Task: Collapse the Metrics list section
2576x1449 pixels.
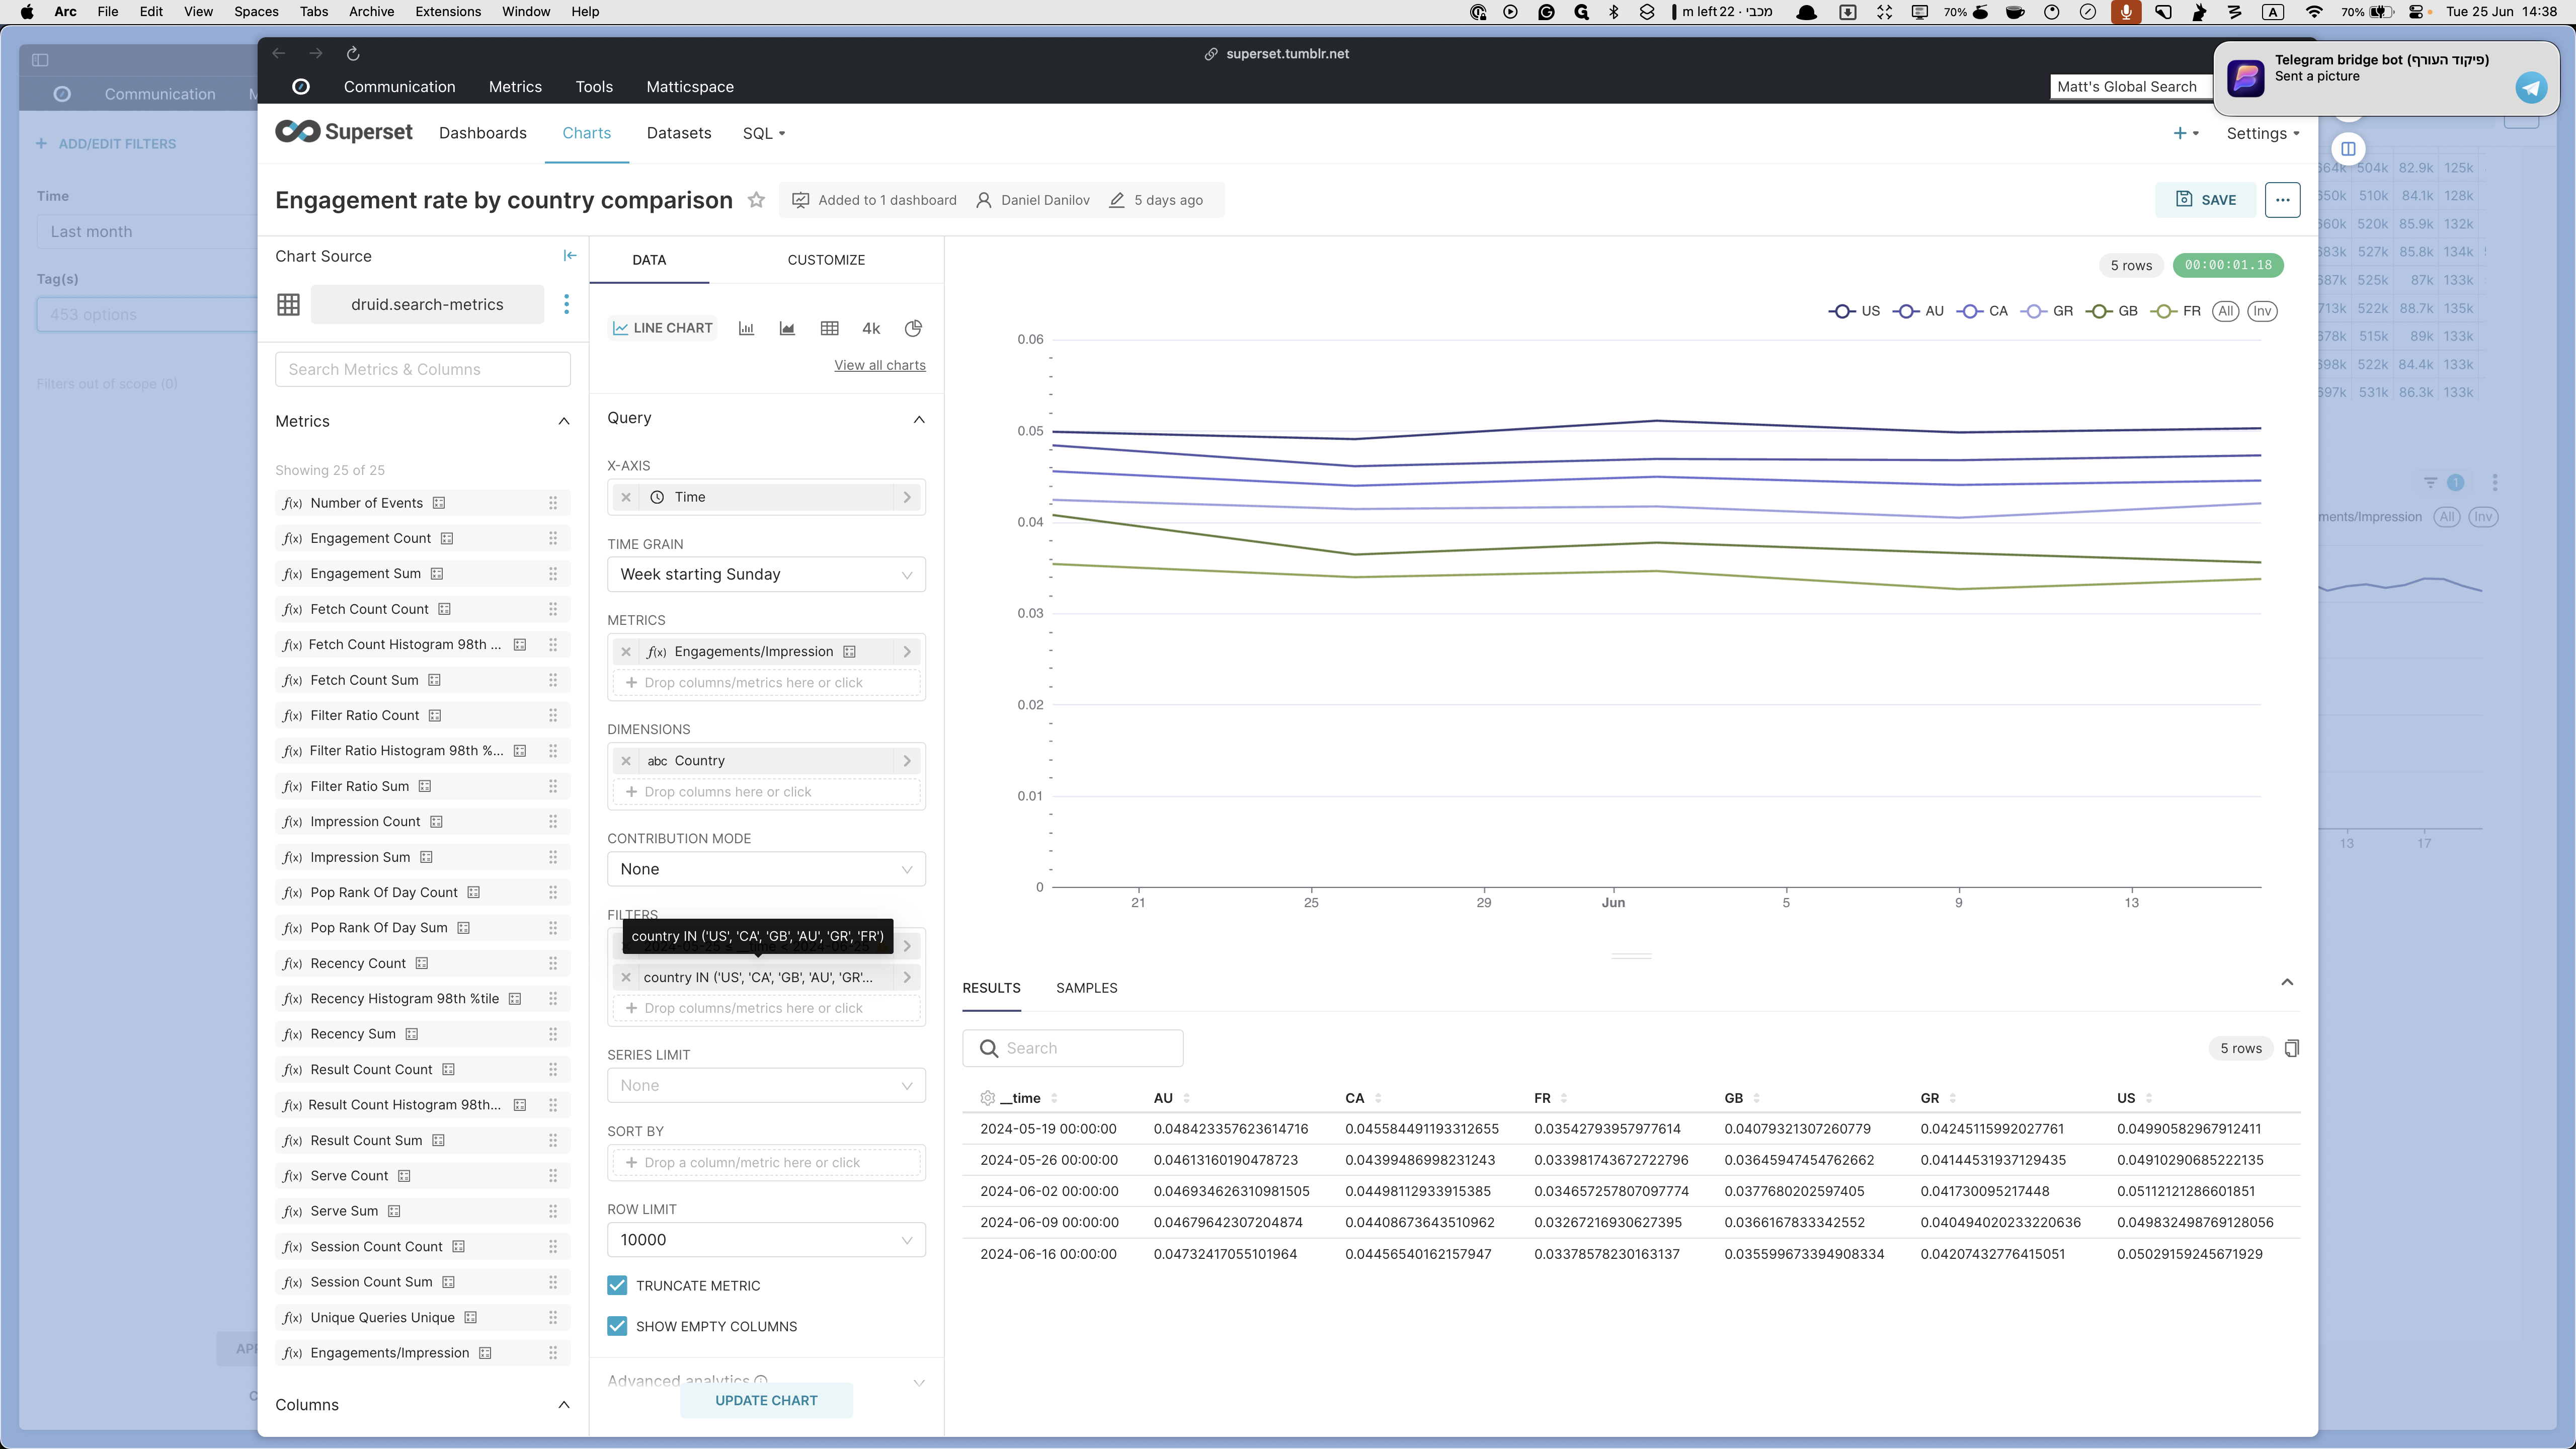Action: 563,421
